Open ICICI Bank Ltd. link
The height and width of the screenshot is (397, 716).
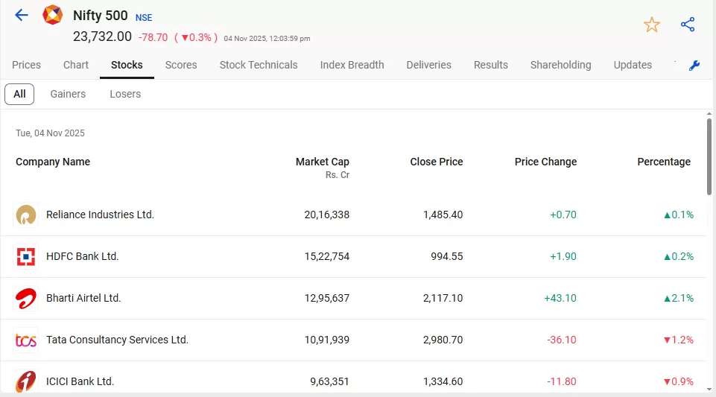(80, 381)
